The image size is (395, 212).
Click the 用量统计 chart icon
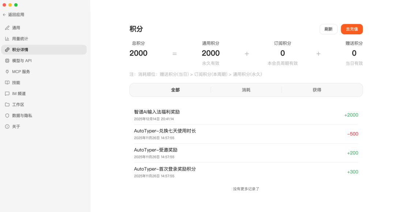[x=8, y=38]
